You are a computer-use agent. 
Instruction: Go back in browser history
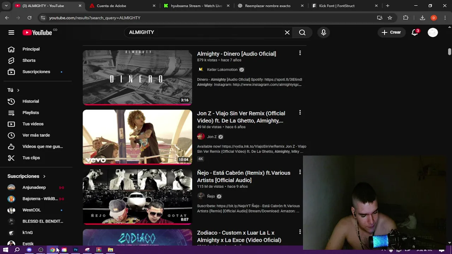pos(7,18)
